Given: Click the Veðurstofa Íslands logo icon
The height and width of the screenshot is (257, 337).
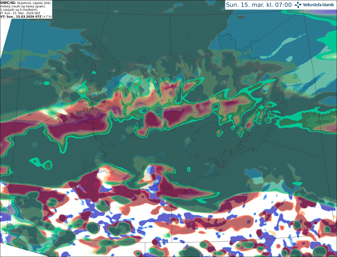Looking at the screenshot, I should tap(298, 5).
